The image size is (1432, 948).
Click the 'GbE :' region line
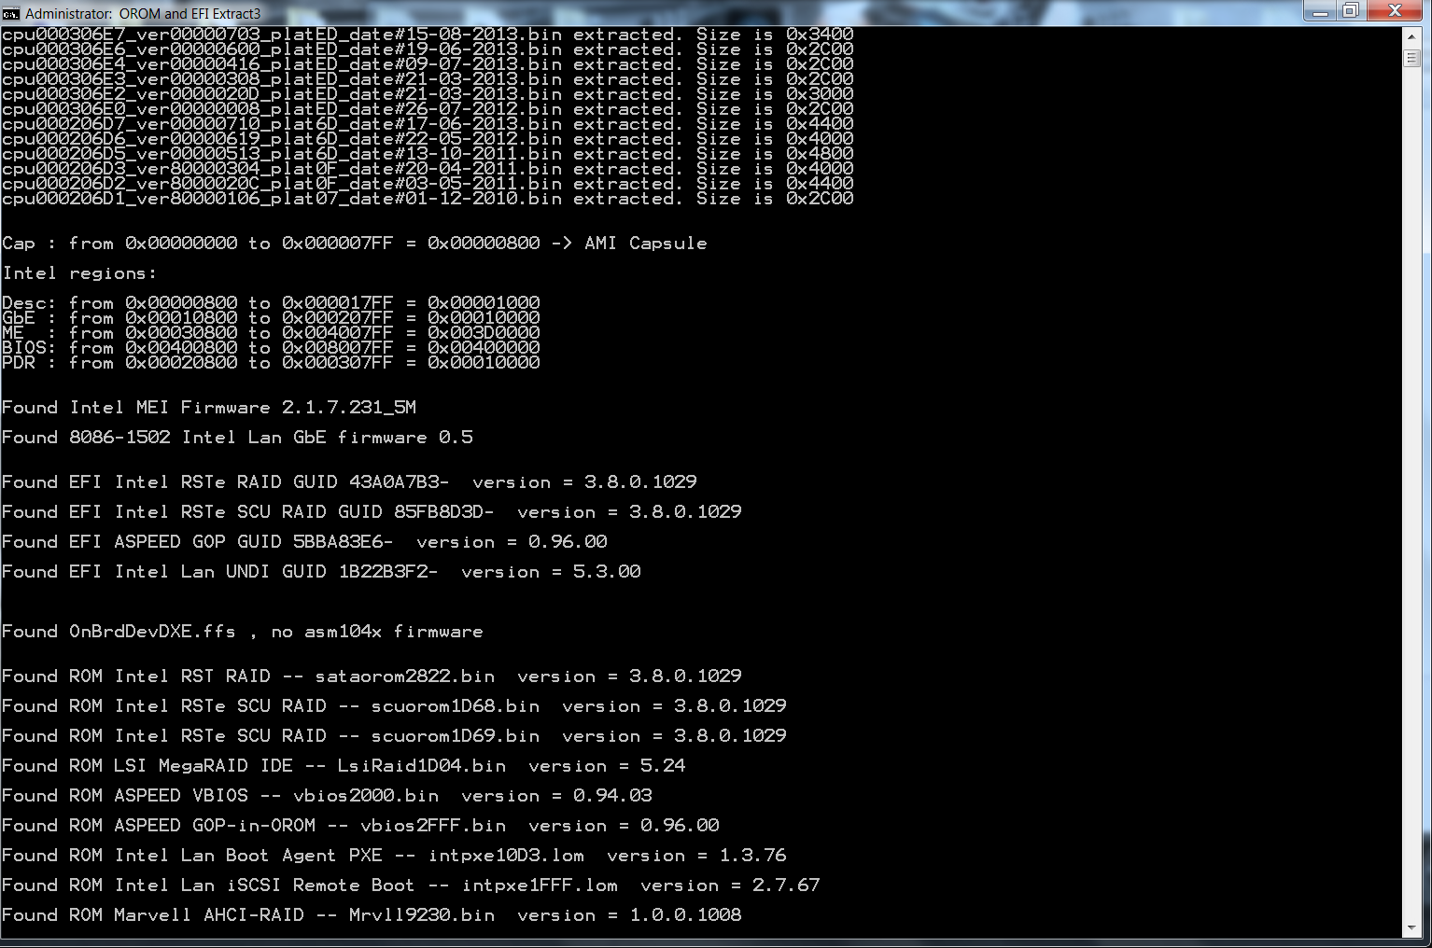271,318
